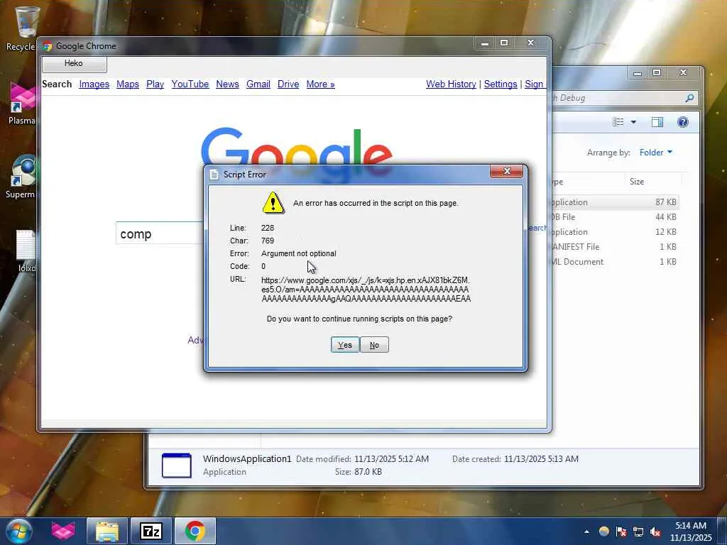Open the Images link on Google
This screenshot has height=545, width=727.
(94, 84)
